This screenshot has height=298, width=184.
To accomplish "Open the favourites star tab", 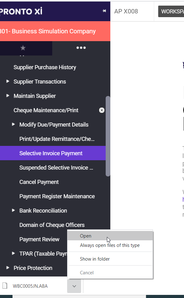I will [x=23, y=48].
